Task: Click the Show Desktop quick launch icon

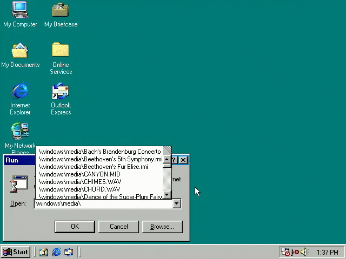Action: pos(44,252)
